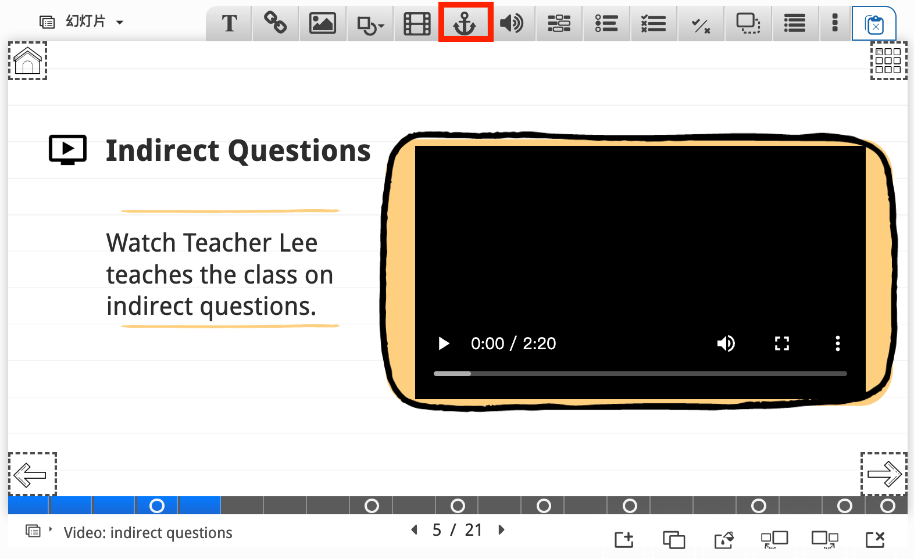Viewport: 914px width, 559px height.
Task: Open the video player's more options menu
Action: [x=837, y=343]
